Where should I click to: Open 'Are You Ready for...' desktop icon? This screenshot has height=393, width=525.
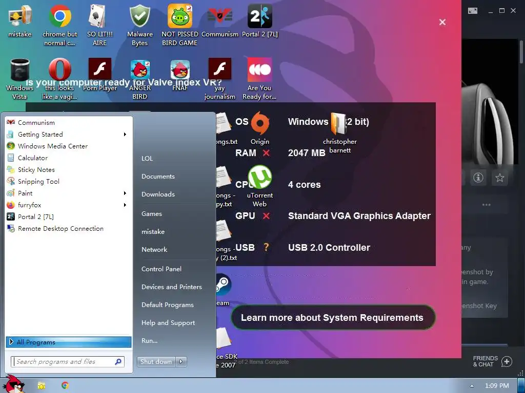click(x=260, y=79)
